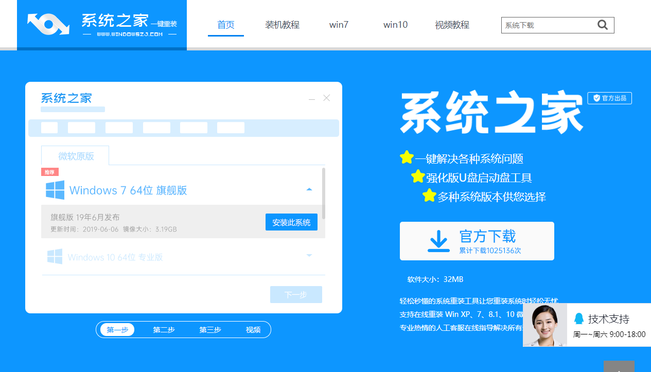Switch to the 视频 step pill

tap(253, 330)
